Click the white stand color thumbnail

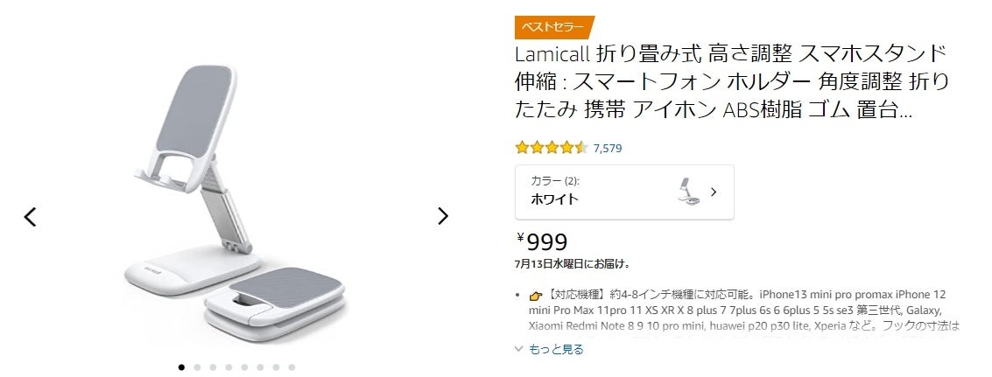click(x=688, y=192)
